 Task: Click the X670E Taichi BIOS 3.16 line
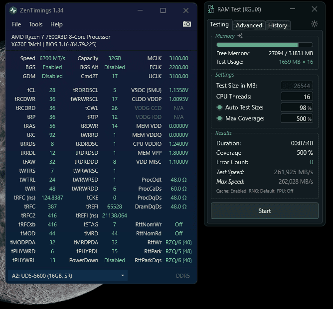(x=54, y=44)
